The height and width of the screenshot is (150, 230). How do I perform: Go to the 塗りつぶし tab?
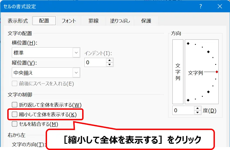[x=120, y=21]
